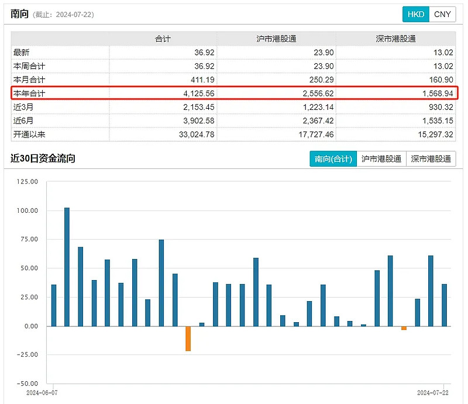The image size is (468, 404).
Task: Click the value 160.90
Action: tap(441, 80)
